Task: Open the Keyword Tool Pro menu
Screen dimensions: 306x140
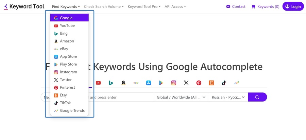Action: click(x=144, y=6)
